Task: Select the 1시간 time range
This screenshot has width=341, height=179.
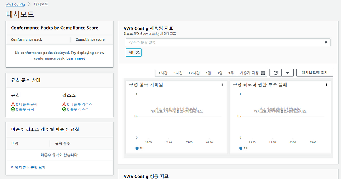Action: pos(163,73)
